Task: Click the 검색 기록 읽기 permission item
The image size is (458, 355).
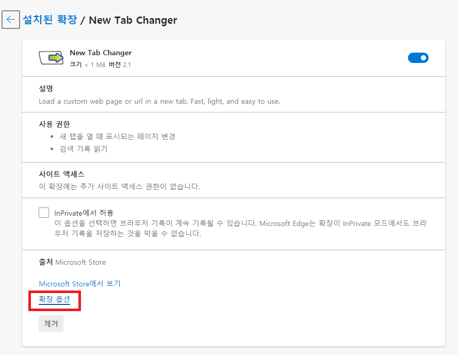Action: click(84, 149)
